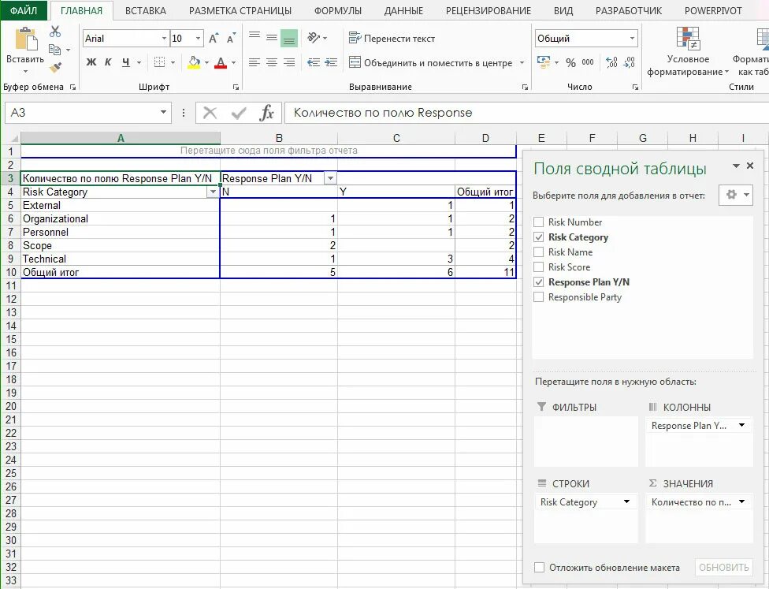769x589 pixels.
Task: Check the Risk Number field
Action: coord(538,222)
